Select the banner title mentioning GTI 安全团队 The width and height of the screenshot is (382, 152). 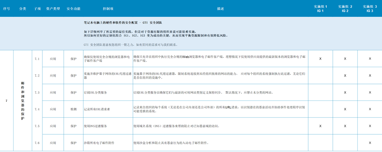point(123,23)
